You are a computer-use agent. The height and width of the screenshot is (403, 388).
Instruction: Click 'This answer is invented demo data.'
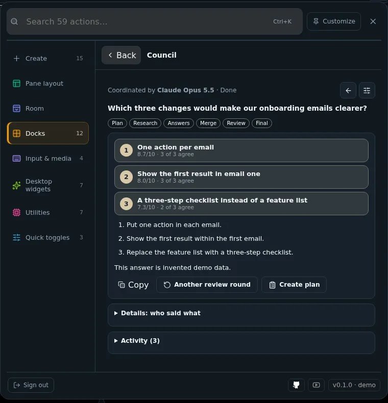point(173,267)
